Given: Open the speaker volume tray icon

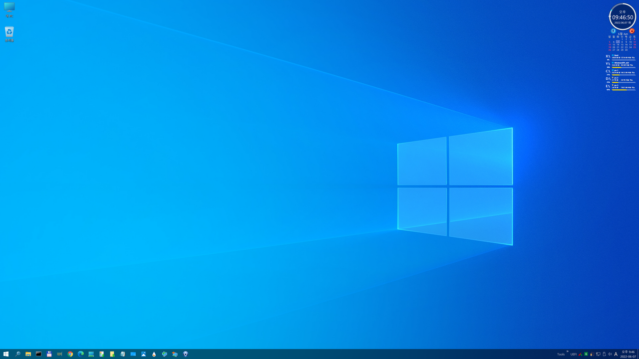Looking at the screenshot, I should [610, 355].
